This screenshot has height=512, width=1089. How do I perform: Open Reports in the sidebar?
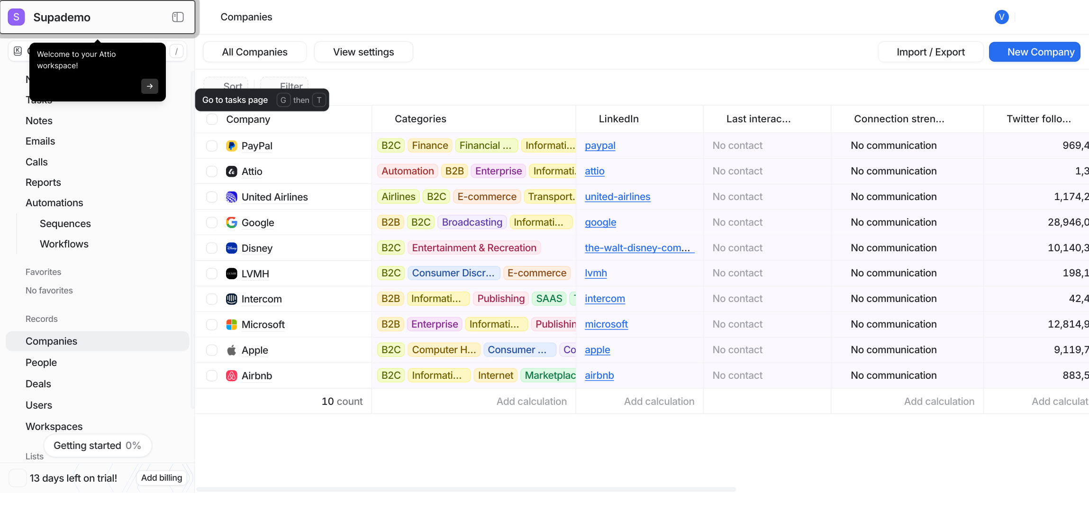43,182
